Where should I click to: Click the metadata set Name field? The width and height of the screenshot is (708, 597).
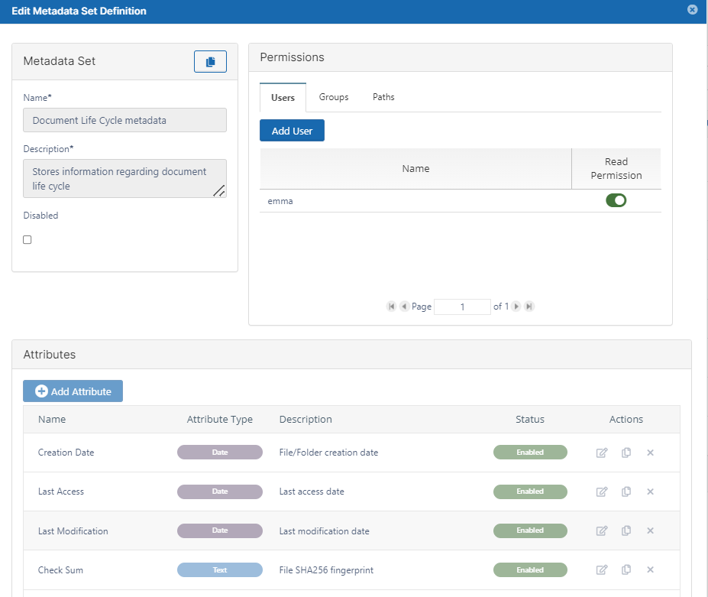coord(125,120)
